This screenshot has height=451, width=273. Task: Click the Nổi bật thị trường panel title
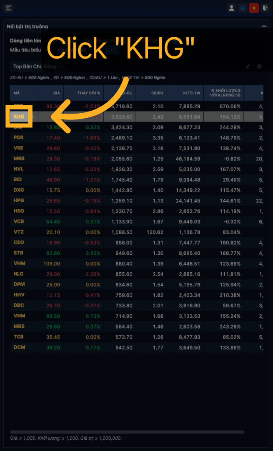(x=28, y=26)
